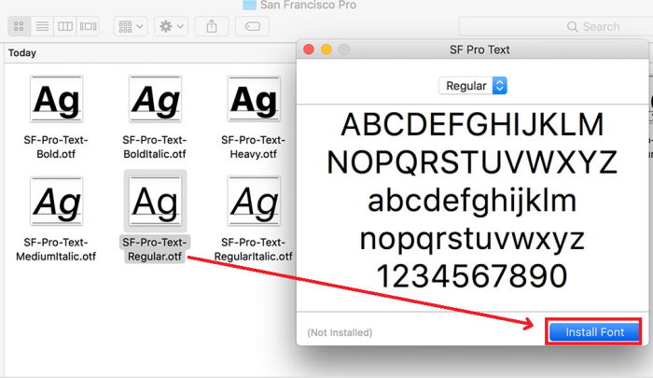This screenshot has width=653, height=378.
Task: Click the SF-Pro-Text-BoldItalic.otf file name
Action: [155, 147]
